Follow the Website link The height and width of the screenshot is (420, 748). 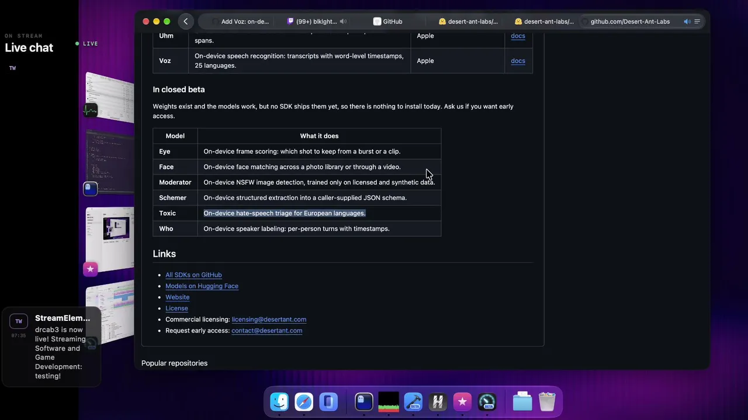pos(177,297)
